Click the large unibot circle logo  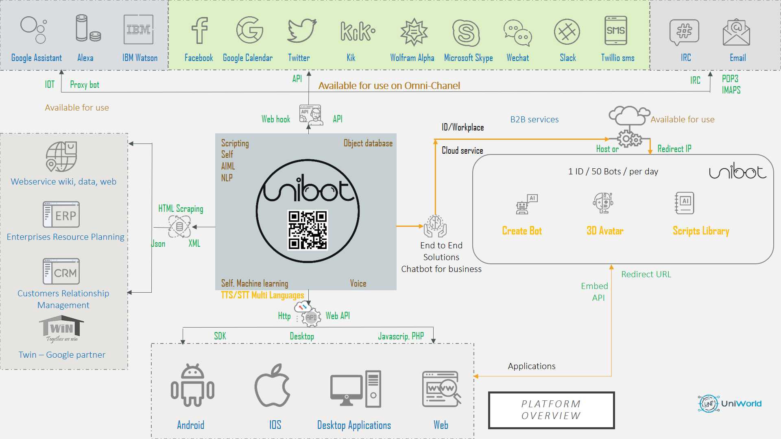coord(308,211)
